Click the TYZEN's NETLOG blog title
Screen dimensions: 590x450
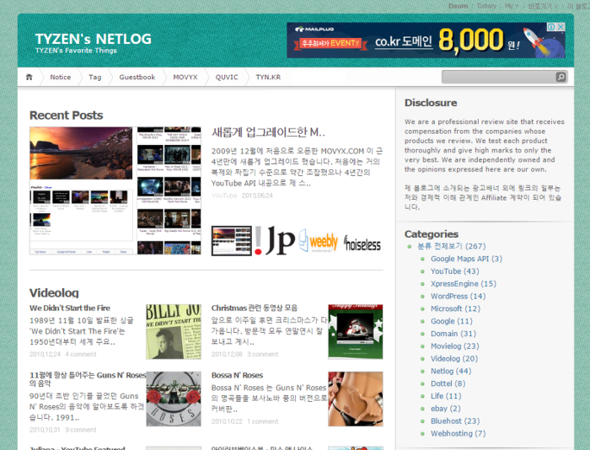[94, 39]
